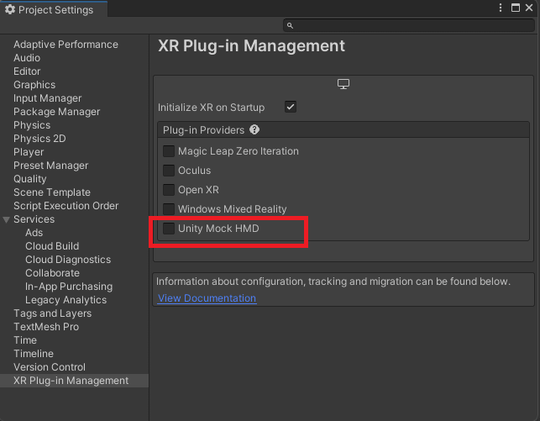Enable the Oculus plug-in provider

click(169, 171)
